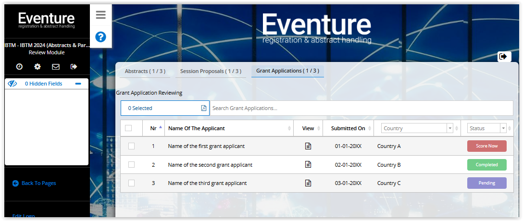This screenshot has height=221, width=523.
Task: View document of third grant applicant
Action: pos(308,183)
